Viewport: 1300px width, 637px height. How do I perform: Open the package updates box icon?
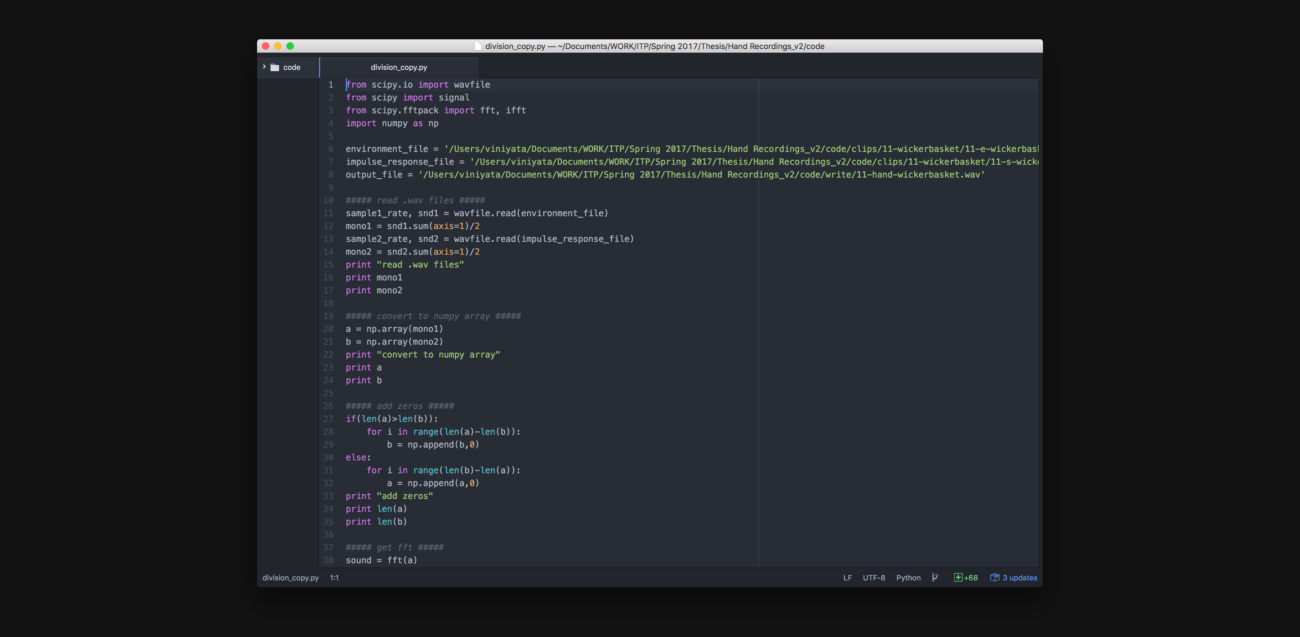[994, 577]
